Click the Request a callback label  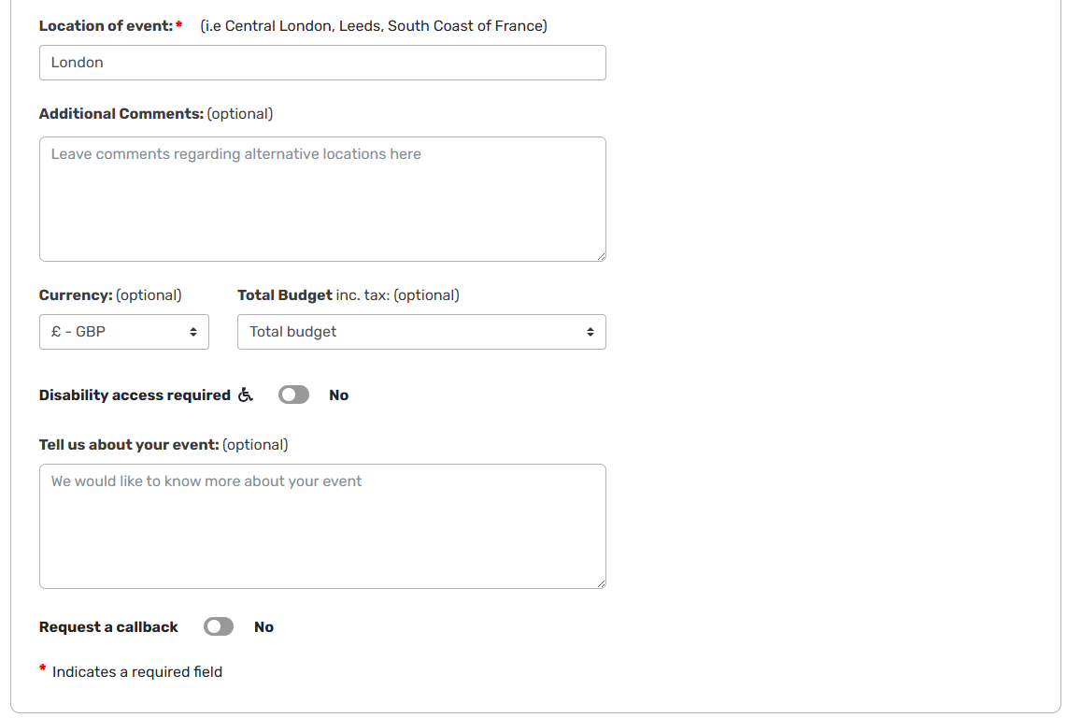click(108, 626)
